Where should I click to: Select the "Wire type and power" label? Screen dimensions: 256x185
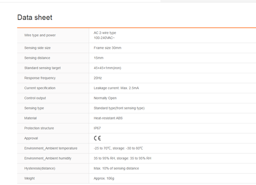click(x=40, y=35)
